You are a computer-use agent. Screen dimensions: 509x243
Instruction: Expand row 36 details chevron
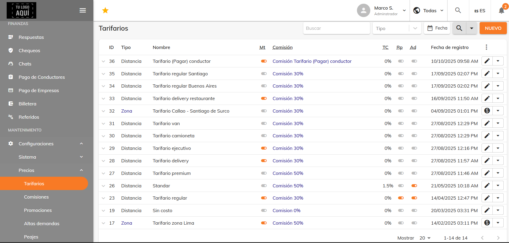click(x=104, y=61)
